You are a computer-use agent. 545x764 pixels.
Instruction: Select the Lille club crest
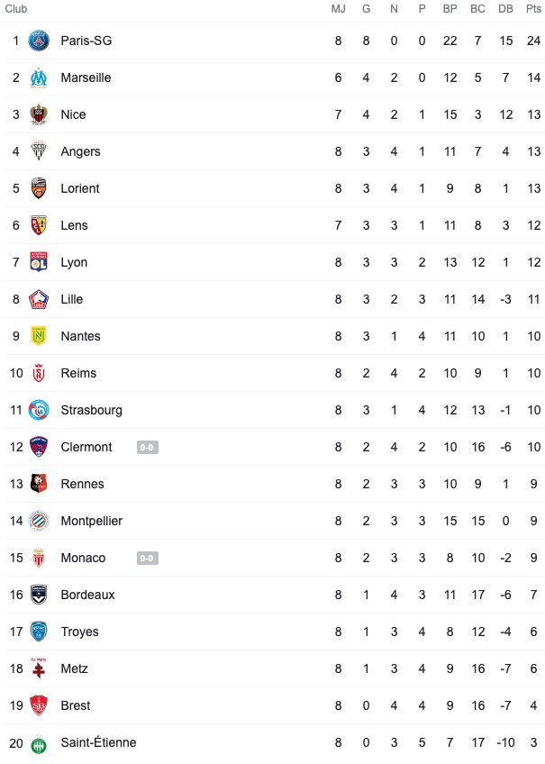coord(39,299)
